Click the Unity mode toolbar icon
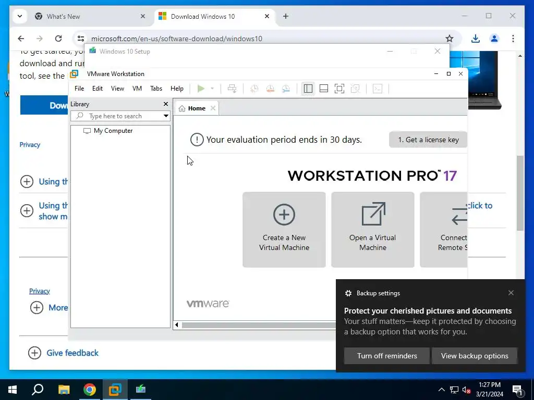 pos(355,89)
